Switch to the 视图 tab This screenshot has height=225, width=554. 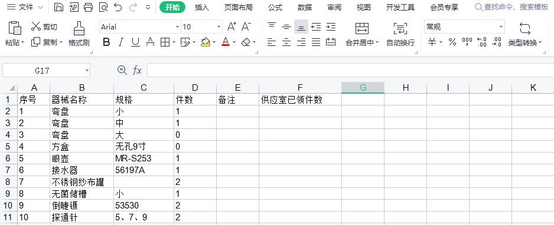(x=364, y=8)
